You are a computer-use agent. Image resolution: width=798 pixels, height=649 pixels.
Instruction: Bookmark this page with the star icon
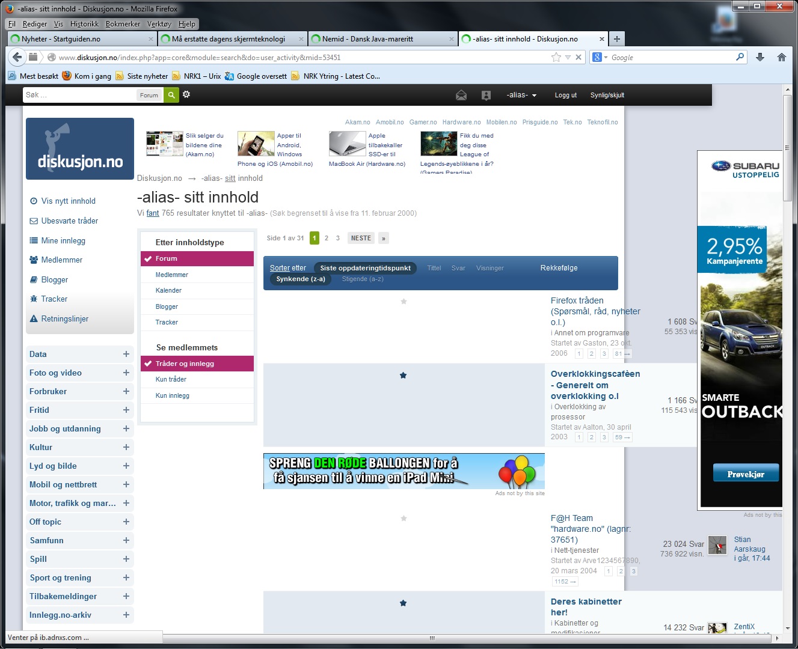(556, 57)
